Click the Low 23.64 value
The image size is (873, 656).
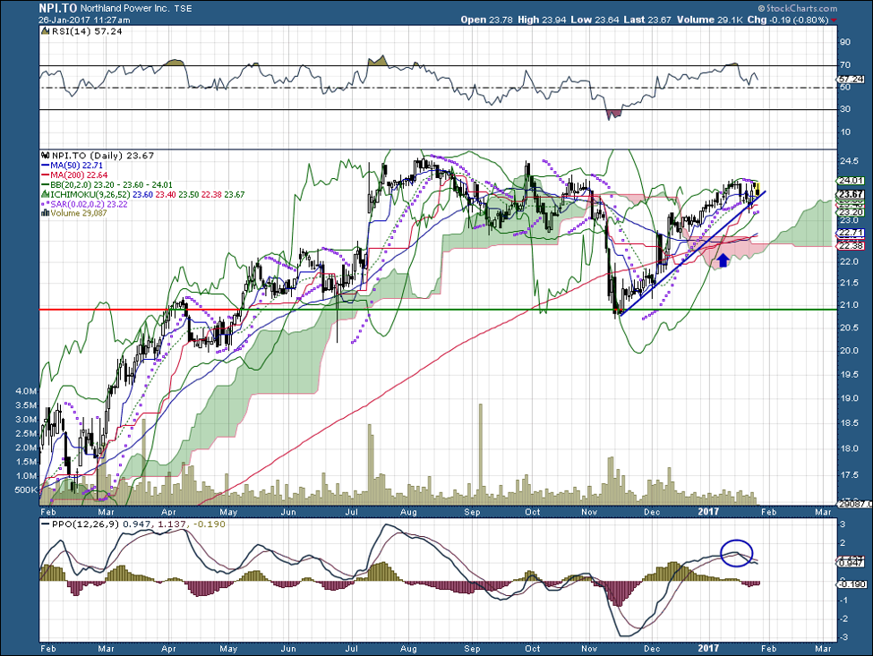click(595, 20)
